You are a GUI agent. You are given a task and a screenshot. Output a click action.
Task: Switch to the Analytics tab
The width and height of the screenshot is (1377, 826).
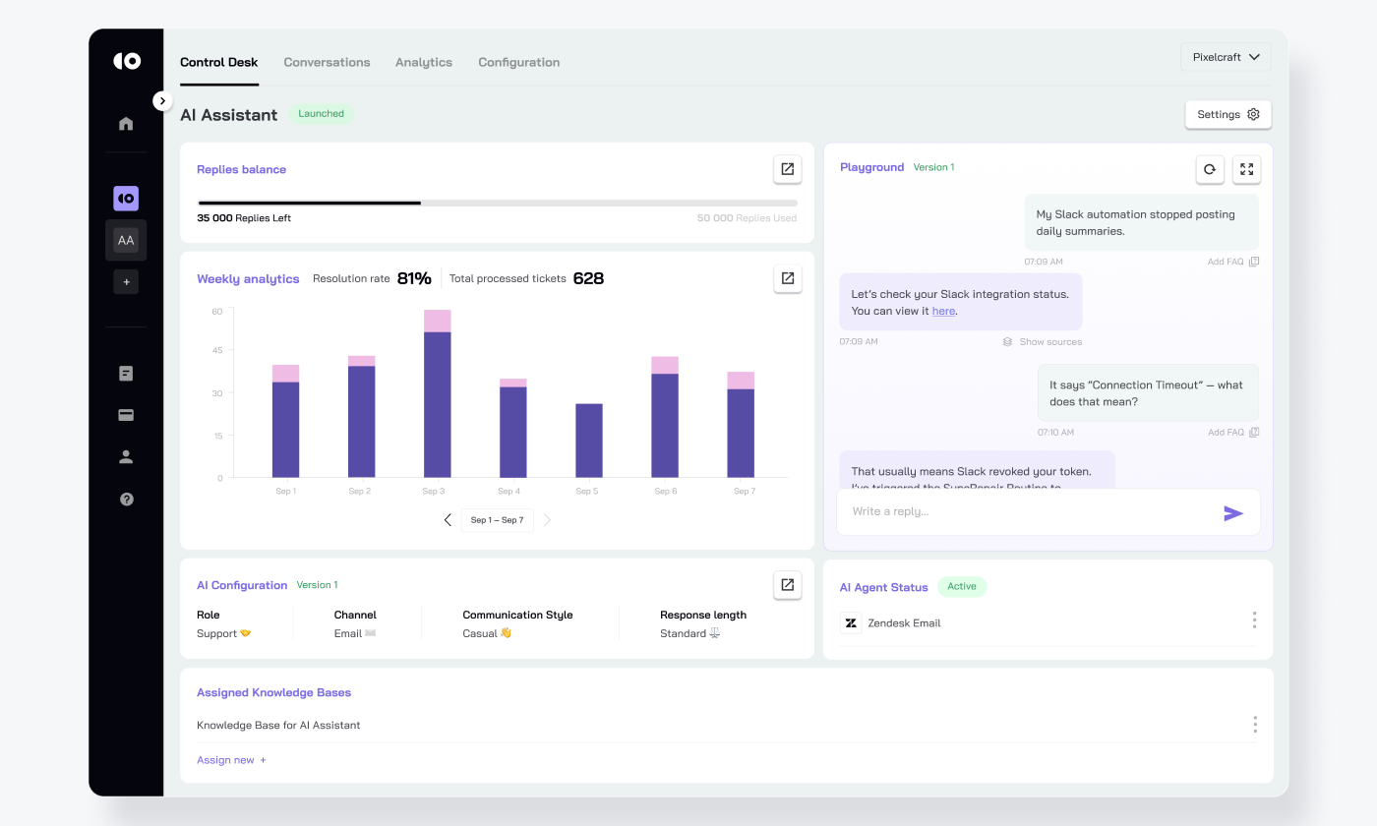pos(424,62)
